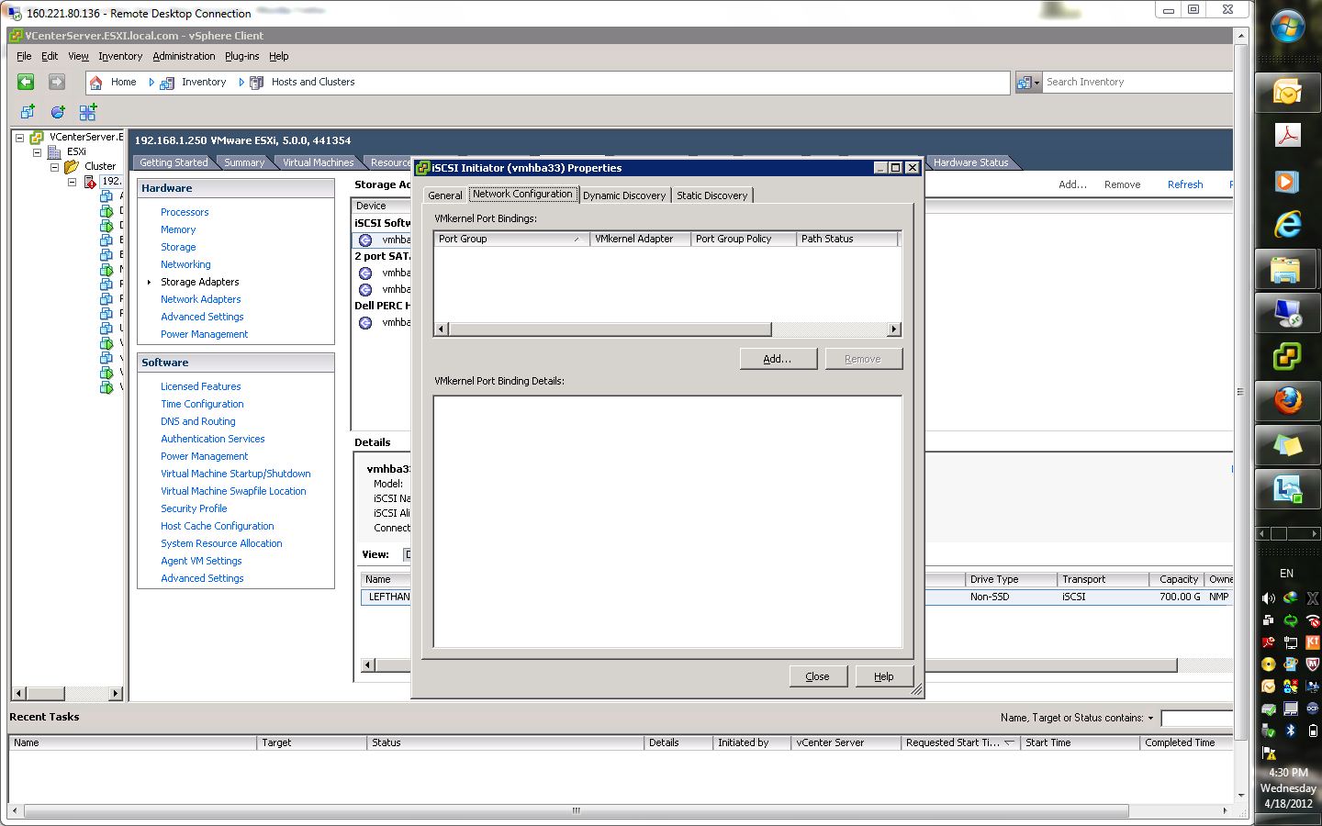Click the Hosts and Clusters breadcrumb icon
The image size is (1322, 826).
pyautogui.click(x=257, y=83)
